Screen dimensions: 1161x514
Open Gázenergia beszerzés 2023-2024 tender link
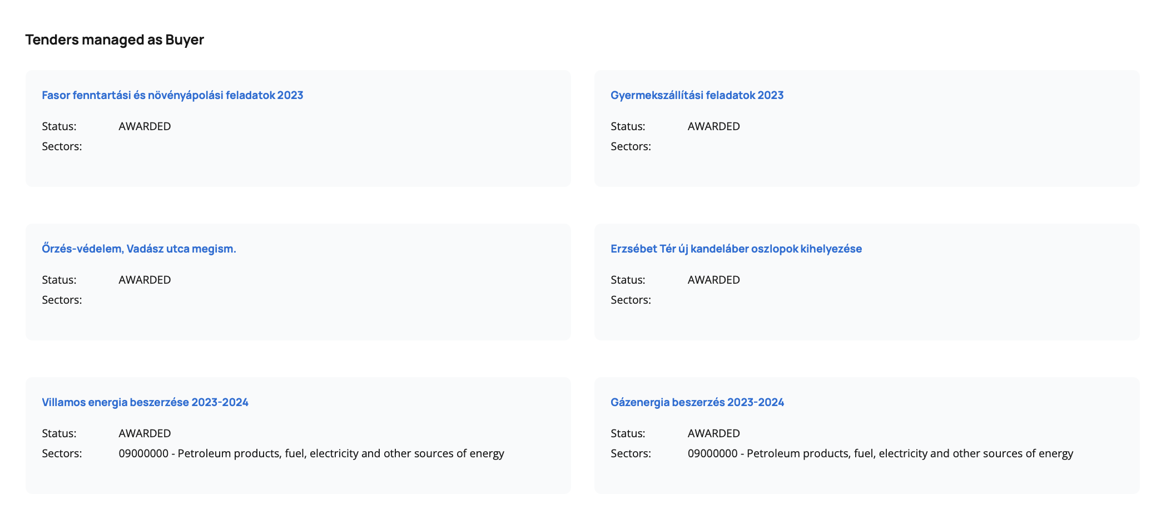pyautogui.click(x=697, y=402)
